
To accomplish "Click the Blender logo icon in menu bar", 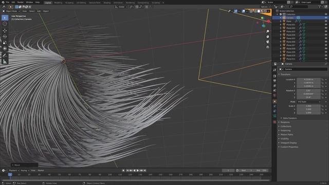I will 3,2.
